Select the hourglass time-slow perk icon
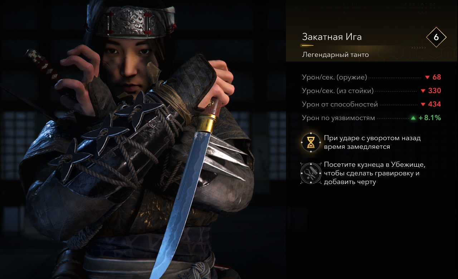Image resolution: width=458 pixels, height=279 pixels. coord(310,143)
